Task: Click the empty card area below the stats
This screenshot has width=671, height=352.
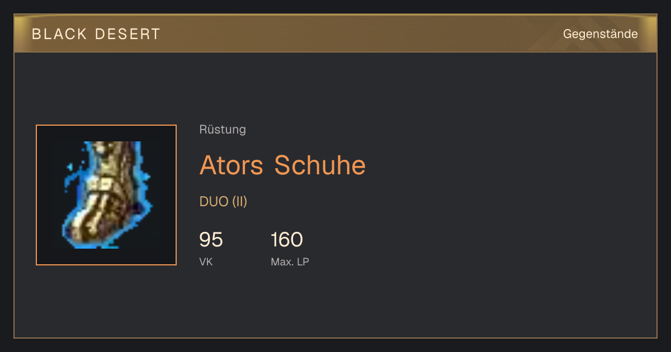Action: click(x=335, y=305)
